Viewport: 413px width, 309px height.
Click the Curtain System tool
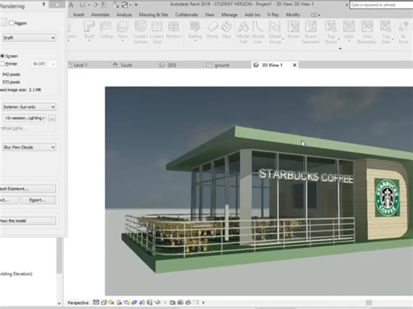click(x=140, y=32)
